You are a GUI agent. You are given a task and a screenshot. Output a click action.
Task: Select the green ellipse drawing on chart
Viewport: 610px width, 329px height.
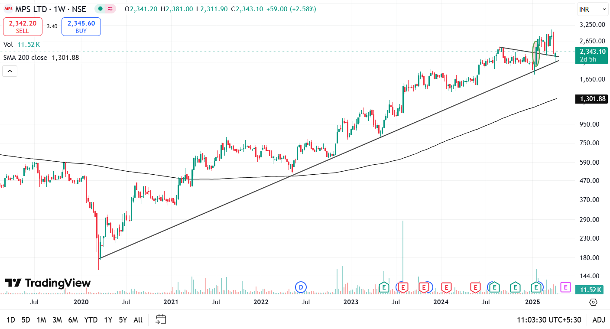click(537, 53)
